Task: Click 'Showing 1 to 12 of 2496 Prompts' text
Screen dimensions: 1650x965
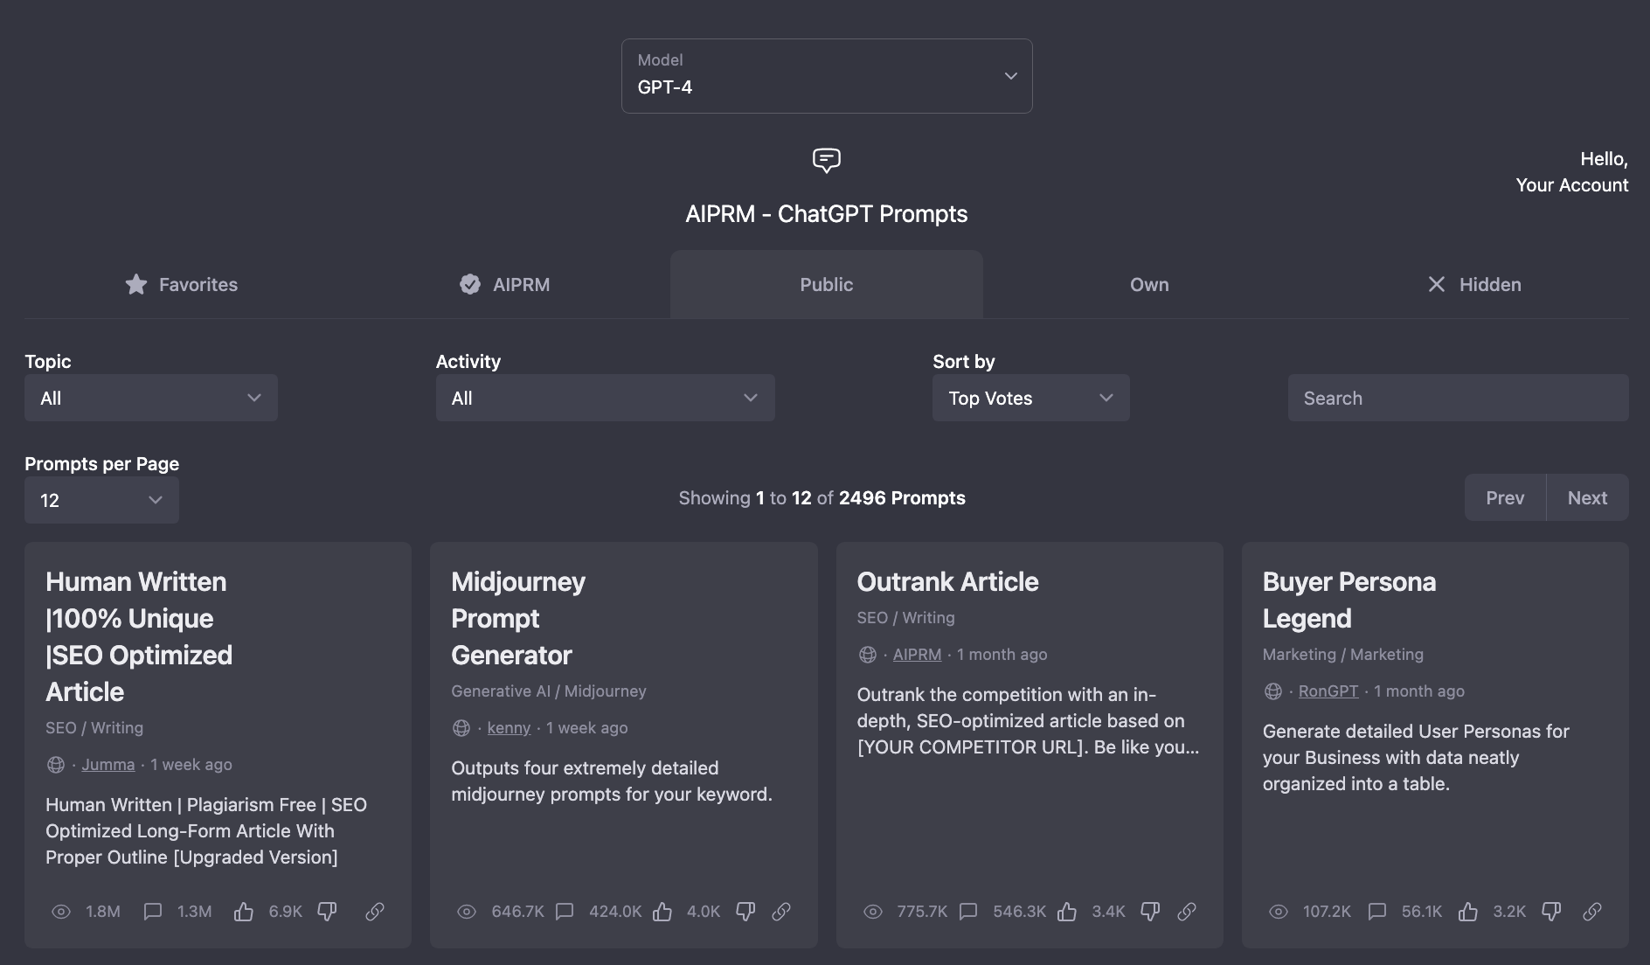Action: (x=822, y=497)
